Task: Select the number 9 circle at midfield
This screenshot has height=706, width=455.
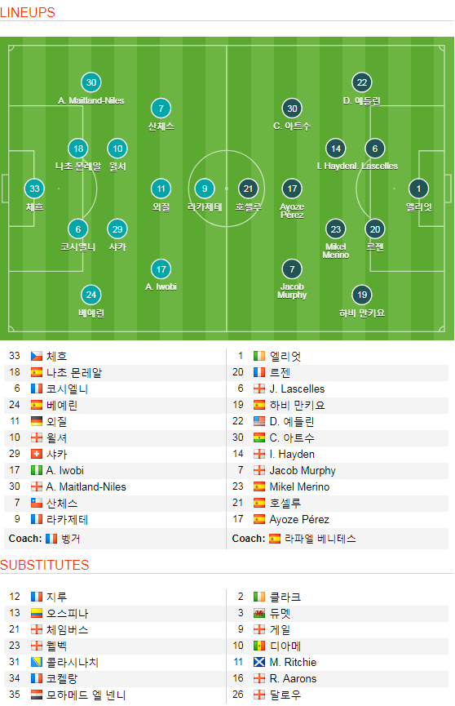Action: pyautogui.click(x=205, y=189)
